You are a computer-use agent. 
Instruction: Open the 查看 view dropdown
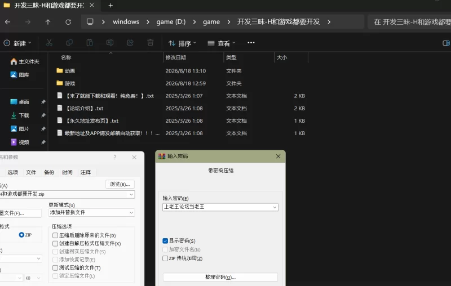point(221,43)
